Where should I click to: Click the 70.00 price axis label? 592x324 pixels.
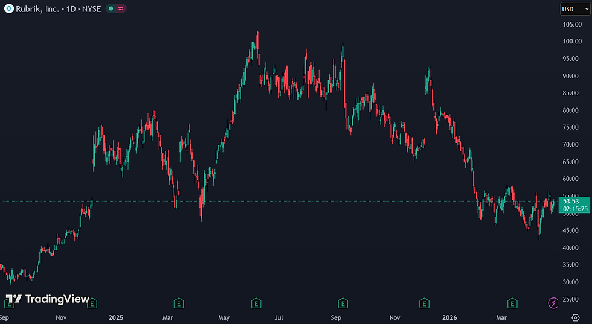[x=570, y=144]
